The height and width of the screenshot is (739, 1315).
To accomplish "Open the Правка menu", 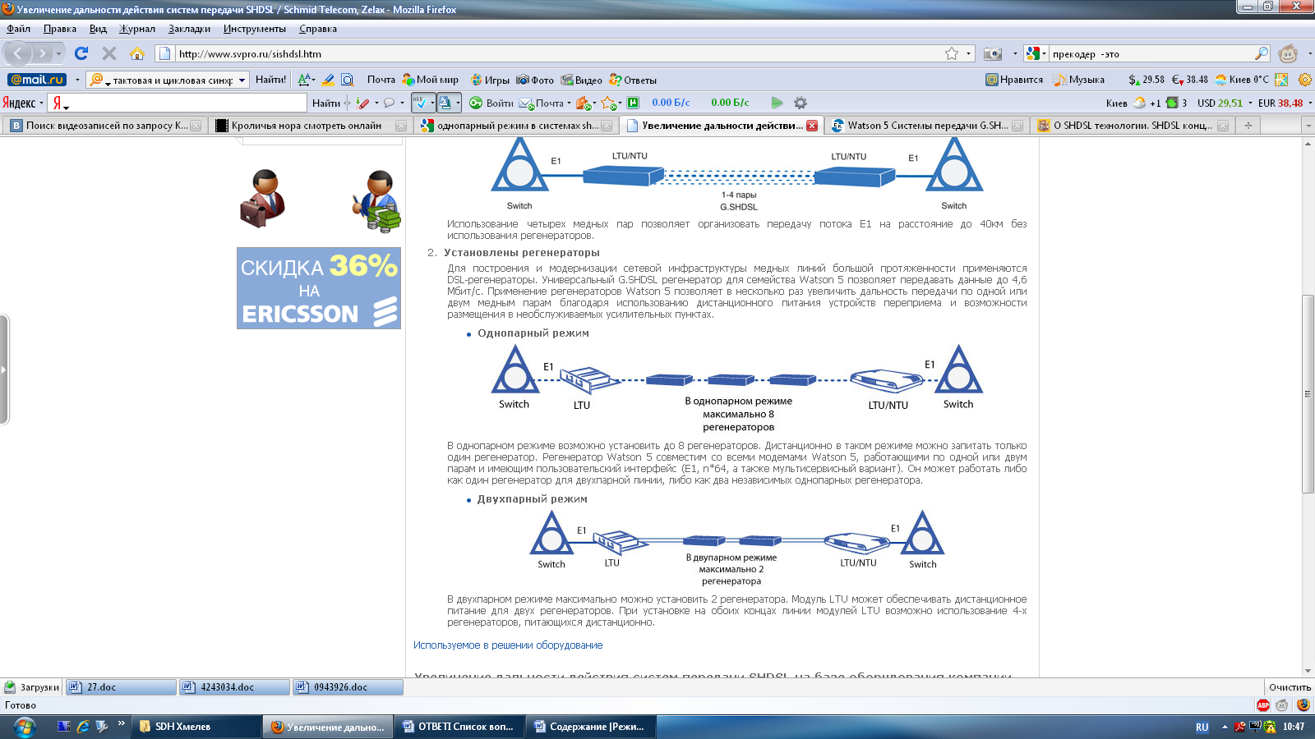I will coord(60,29).
